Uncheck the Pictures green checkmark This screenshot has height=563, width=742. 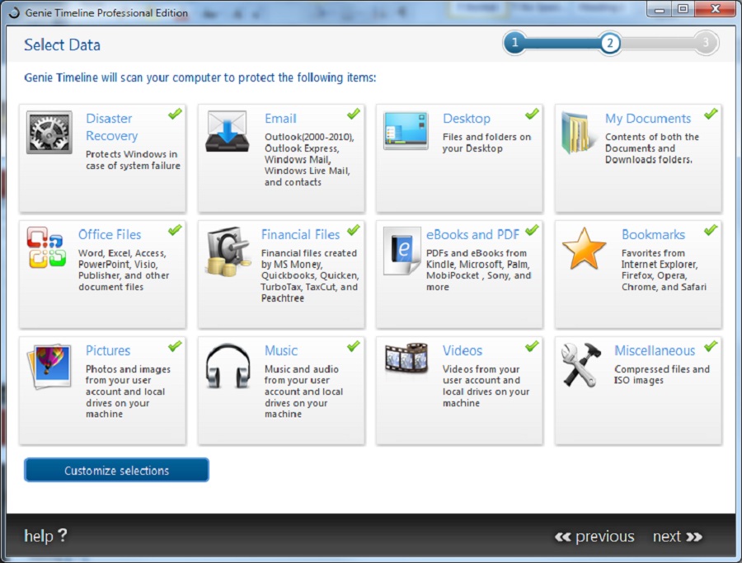[x=175, y=346]
